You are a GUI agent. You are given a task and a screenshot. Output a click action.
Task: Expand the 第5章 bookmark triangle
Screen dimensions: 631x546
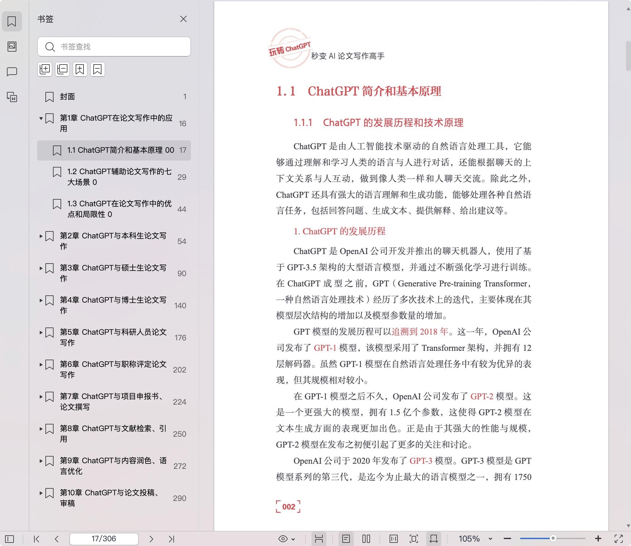(x=41, y=333)
